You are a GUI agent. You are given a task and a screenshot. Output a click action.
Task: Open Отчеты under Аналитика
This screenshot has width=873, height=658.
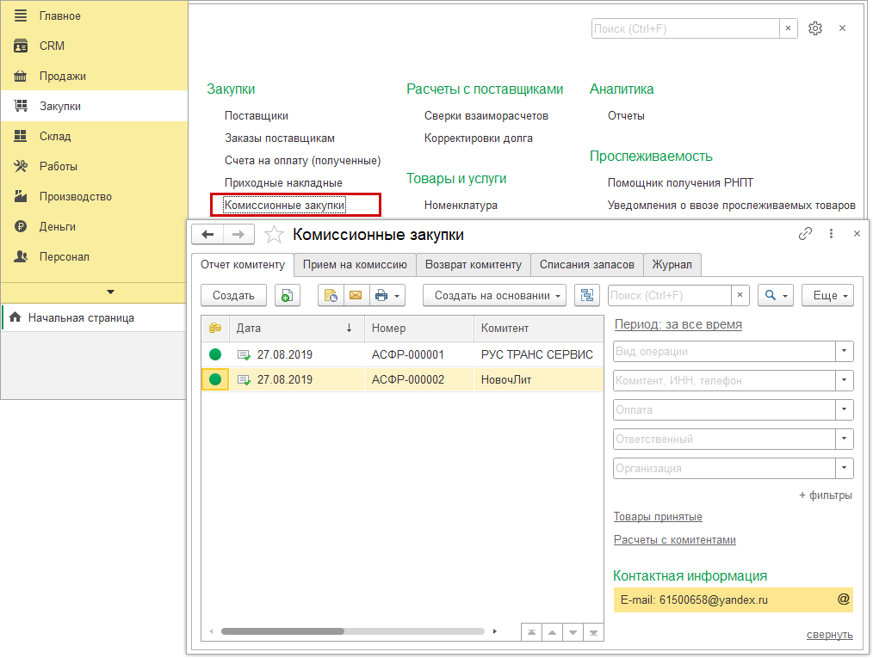[626, 116]
